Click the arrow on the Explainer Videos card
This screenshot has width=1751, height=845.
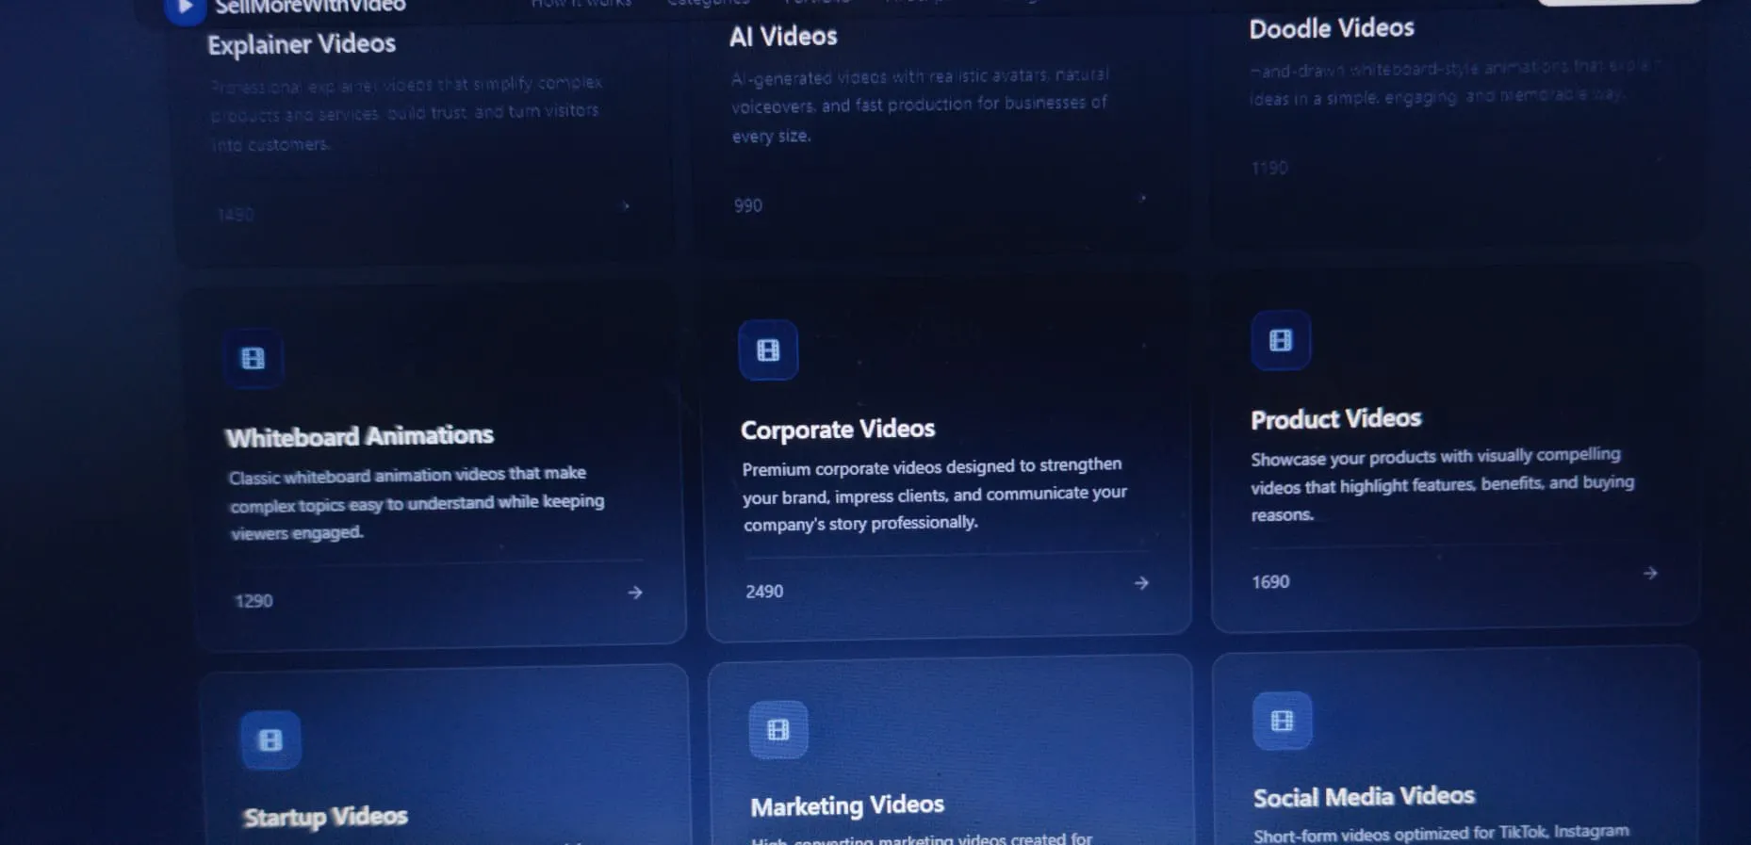[625, 205]
